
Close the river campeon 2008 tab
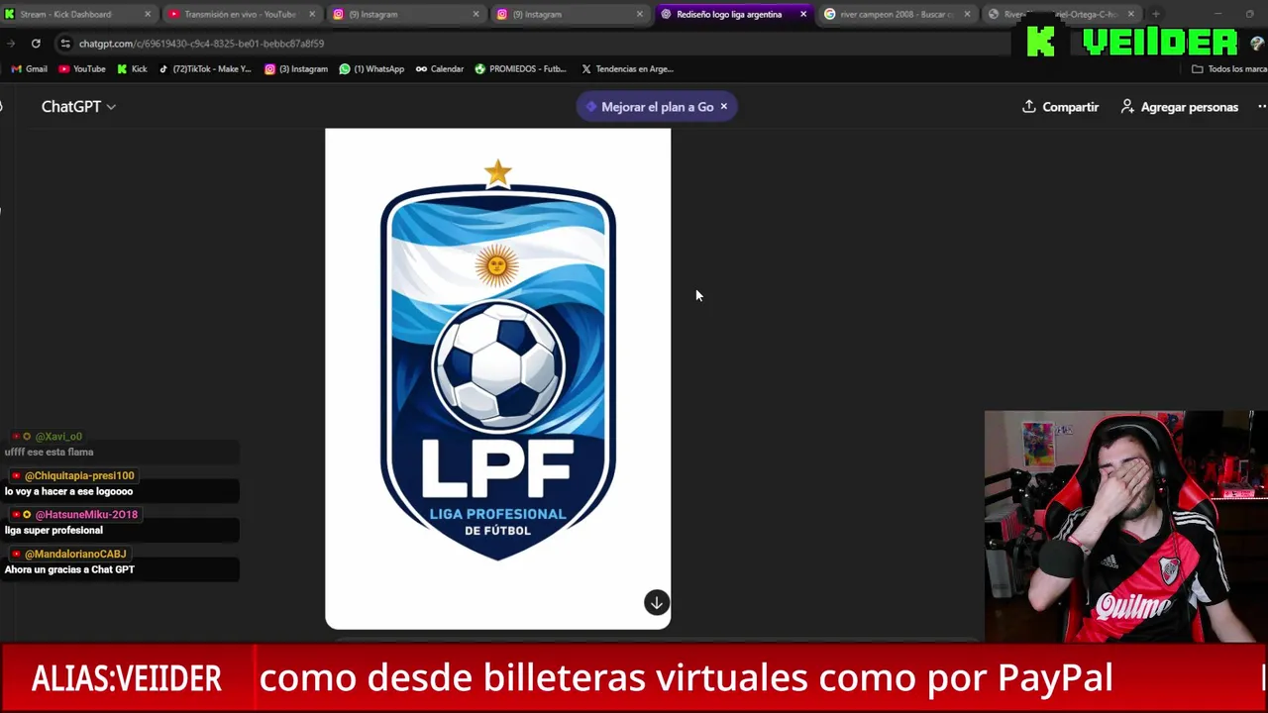pyautogui.click(x=967, y=14)
